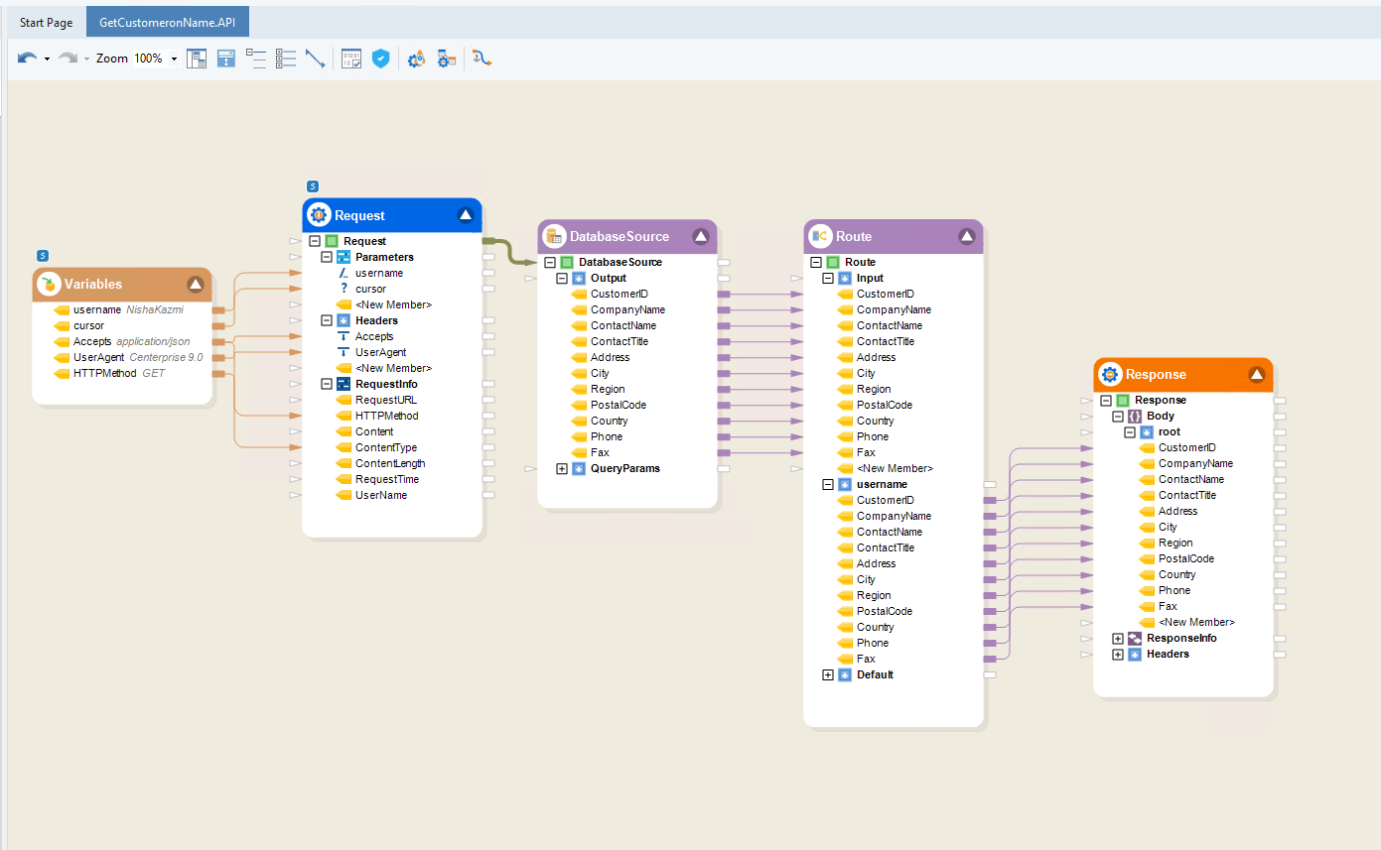Image resolution: width=1381 pixels, height=850 pixels.
Task: Click the gear with rocket toolbar icon
Action: (x=416, y=59)
